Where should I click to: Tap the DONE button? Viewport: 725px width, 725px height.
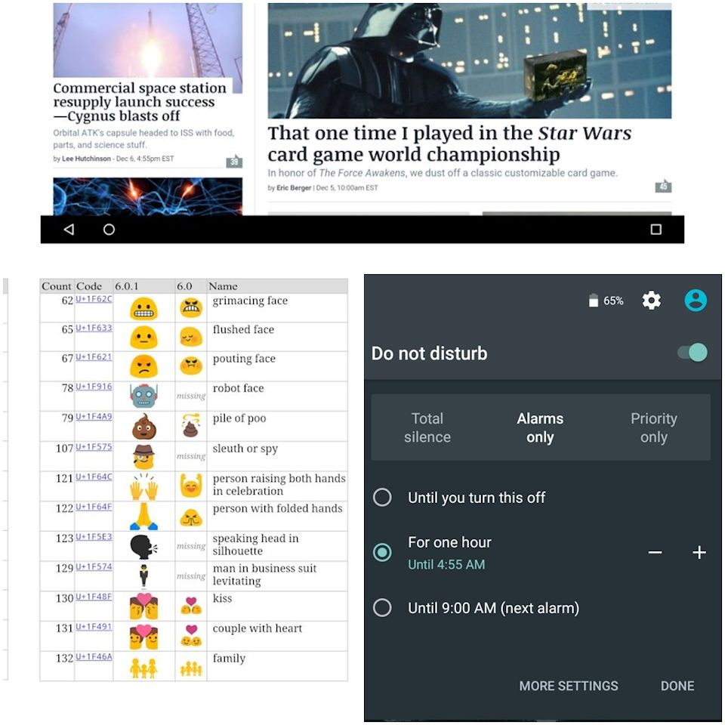[x=677, y=686]
